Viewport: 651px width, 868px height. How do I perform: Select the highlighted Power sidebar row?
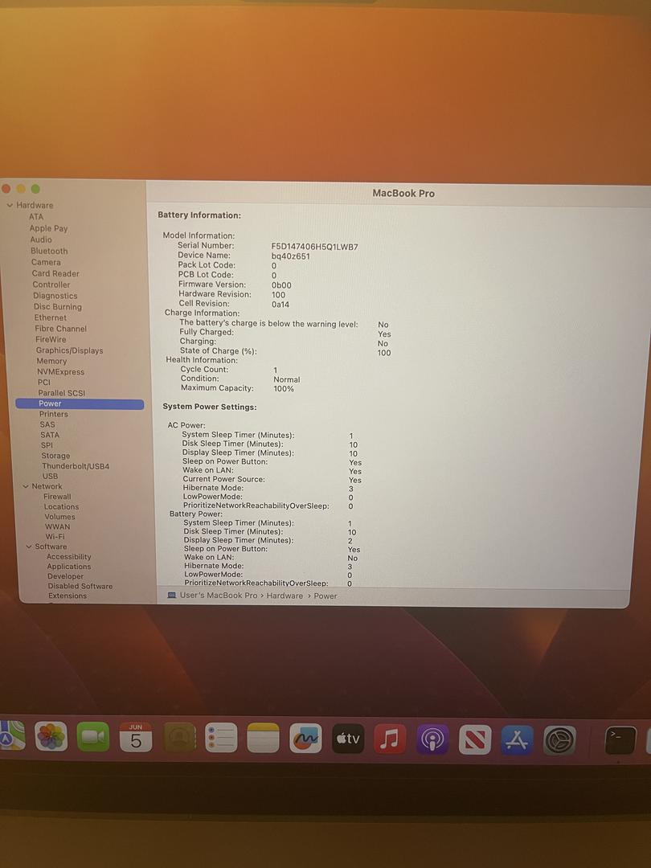point(80,404)
